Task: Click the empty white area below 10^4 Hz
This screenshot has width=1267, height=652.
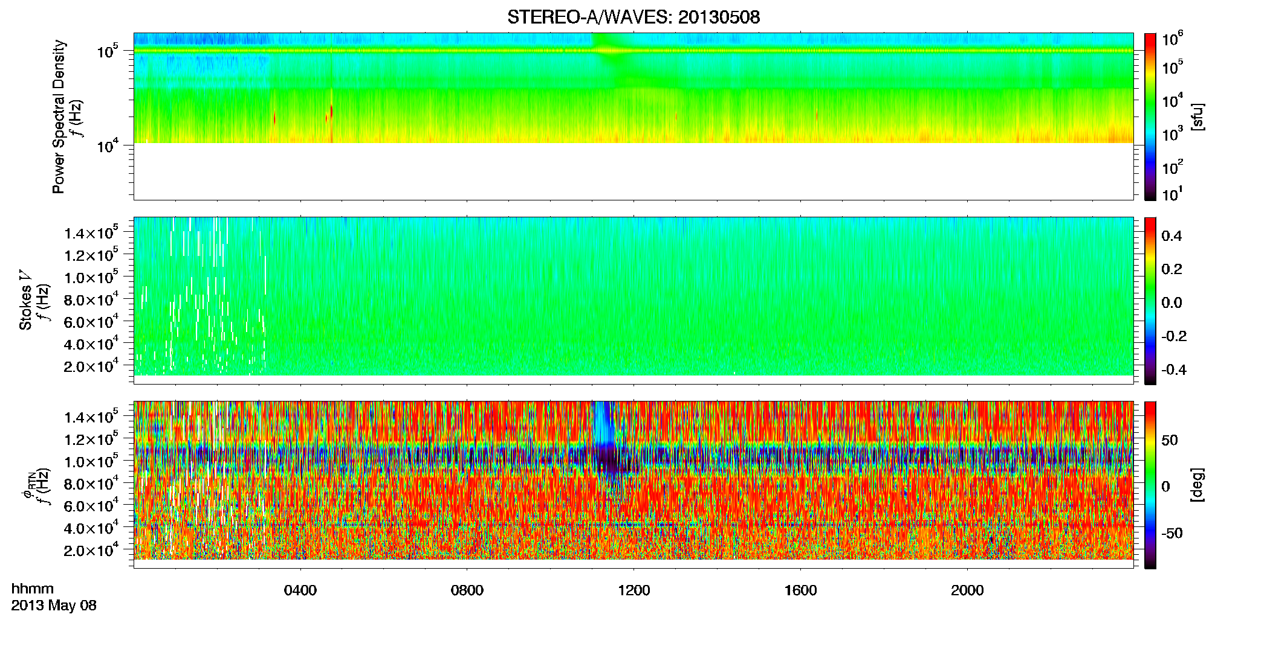Action: tap(633, 171)
